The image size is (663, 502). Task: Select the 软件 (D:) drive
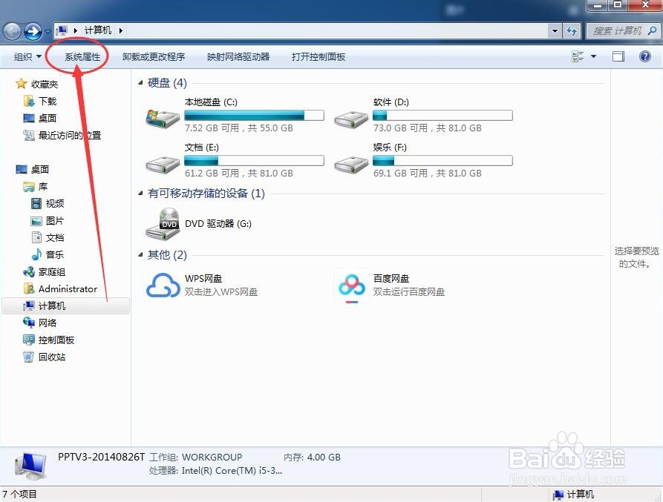350,117
